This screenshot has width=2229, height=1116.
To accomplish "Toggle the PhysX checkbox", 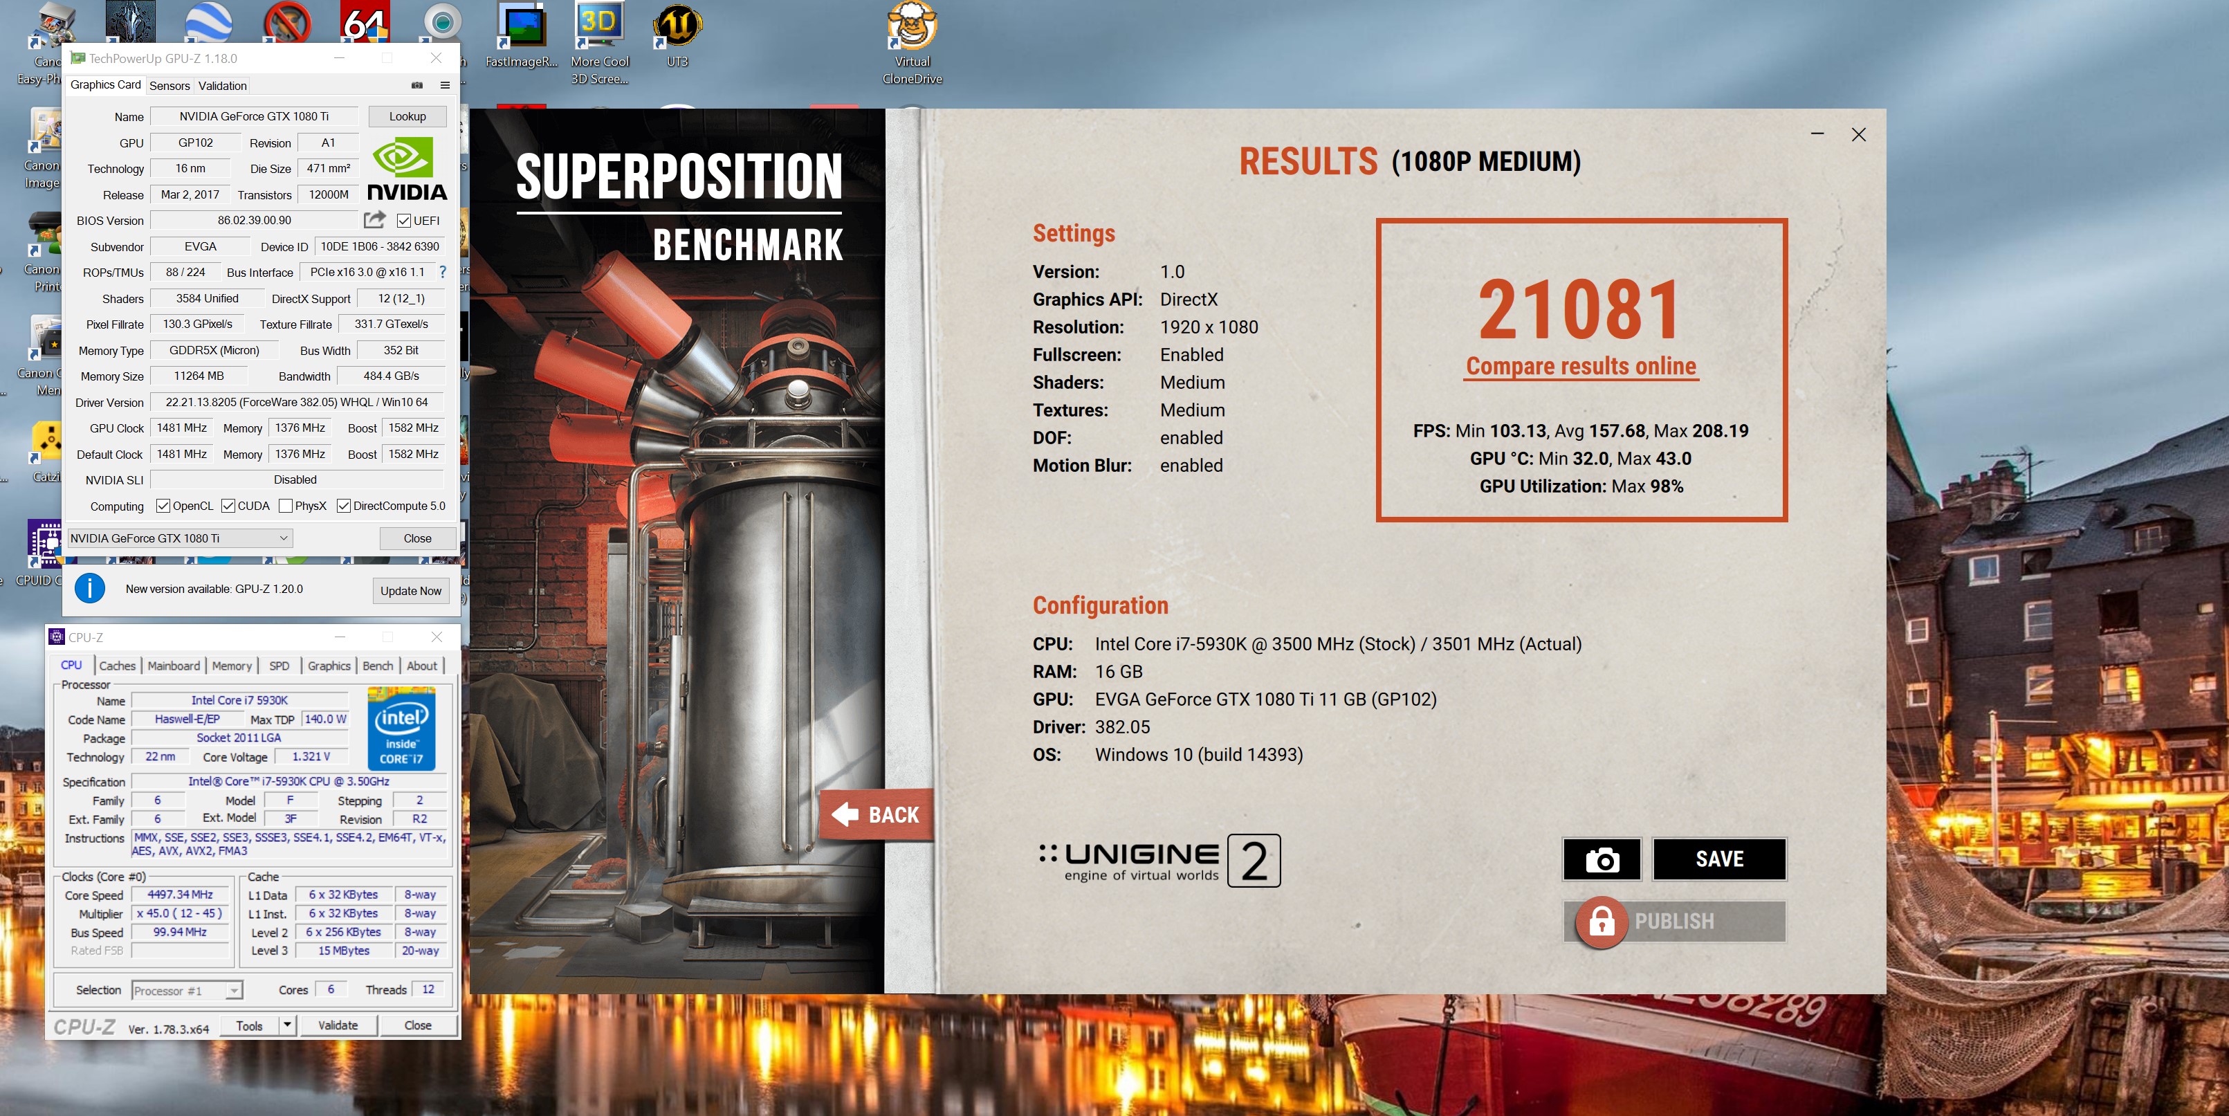I will point(286,506).
